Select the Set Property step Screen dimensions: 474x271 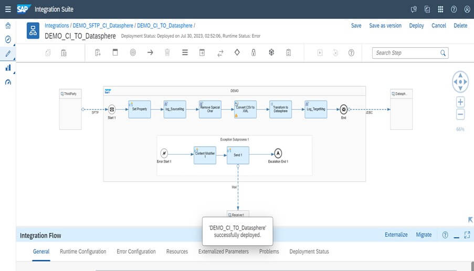tap(139, 109)
